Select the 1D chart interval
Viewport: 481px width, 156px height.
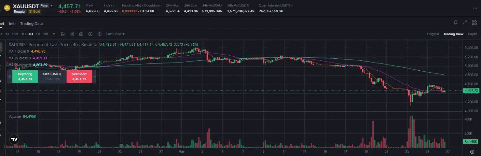(x=38, y=34)
